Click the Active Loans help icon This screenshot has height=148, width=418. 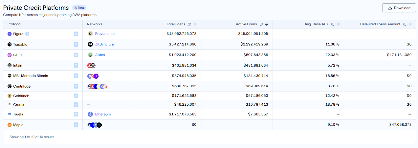[x=261, y=24]
